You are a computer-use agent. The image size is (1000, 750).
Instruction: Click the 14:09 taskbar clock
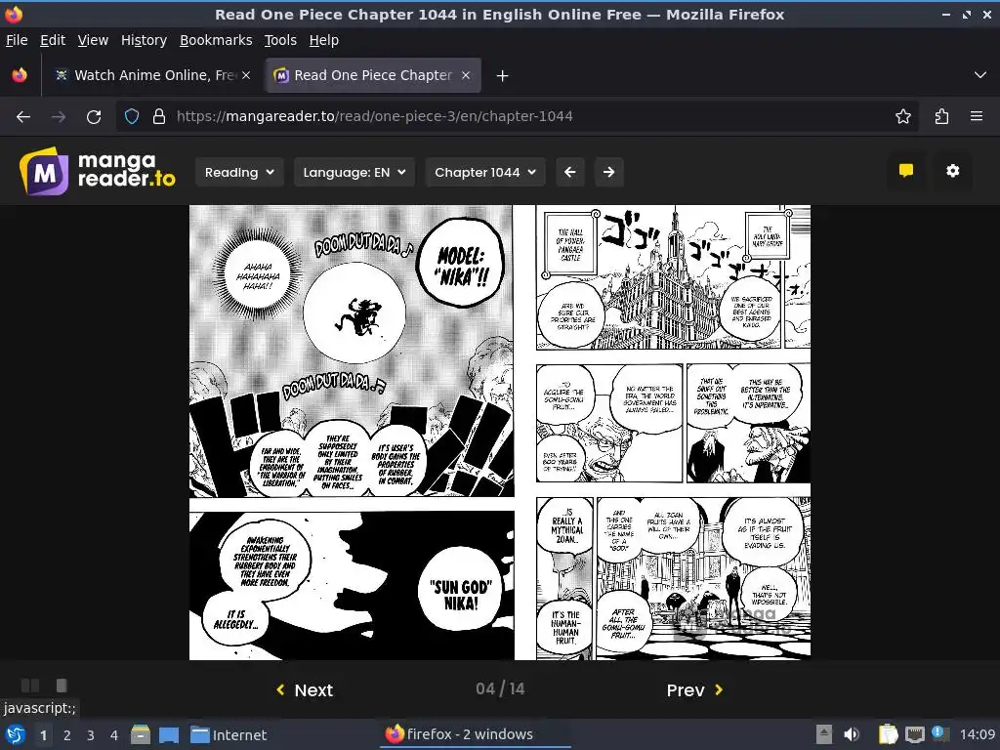click(x=977, y=734)
